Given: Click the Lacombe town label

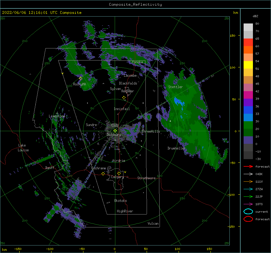Looking at the screenshot, I should coord(130,76).
